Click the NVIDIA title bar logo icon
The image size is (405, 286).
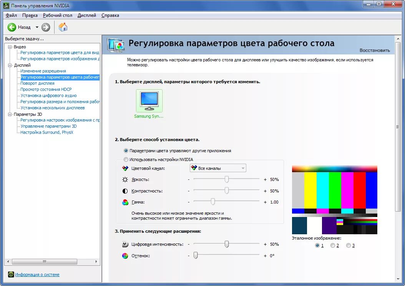pyautogui.click(x=7, y=5)
